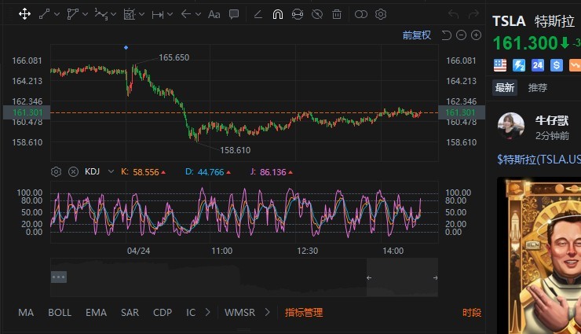
Task: Click the highlighted navigator range window
Action: click(x=402, y=277)
